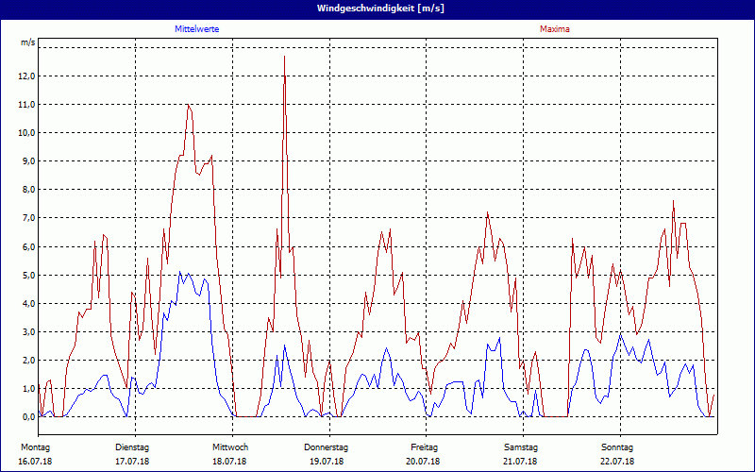Viewport: 755px width, 472px height.
Task: Click the 22.07.18 date label
Action: pos(618,462)
